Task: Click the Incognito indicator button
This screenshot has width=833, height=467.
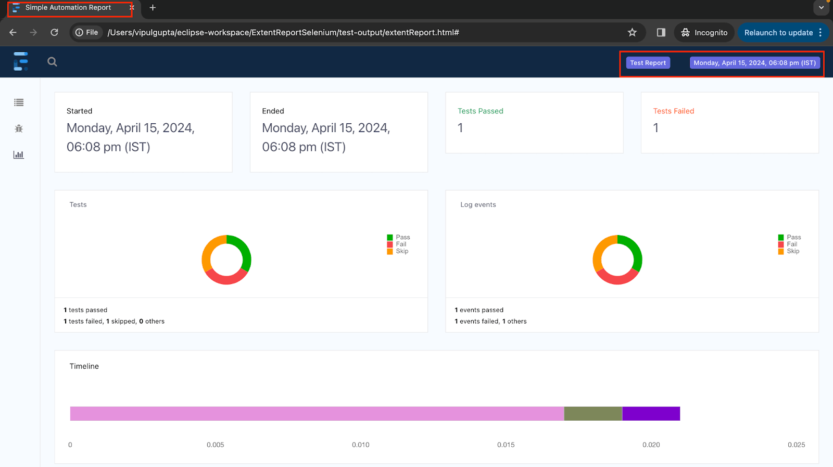Action: 704,32
